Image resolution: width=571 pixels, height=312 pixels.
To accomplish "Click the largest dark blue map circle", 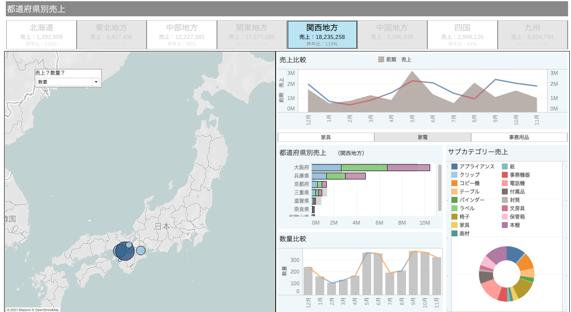I will tap(125, 252).
